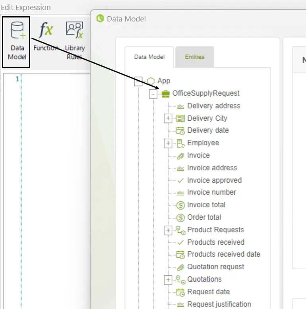Screen dimensions: 306x309
Task: Click the Product Requests collection icon
Action: coord(180,230)
